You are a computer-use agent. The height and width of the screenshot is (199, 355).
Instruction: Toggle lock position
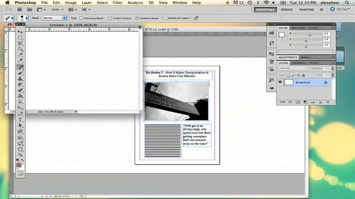tap(298, 75)
